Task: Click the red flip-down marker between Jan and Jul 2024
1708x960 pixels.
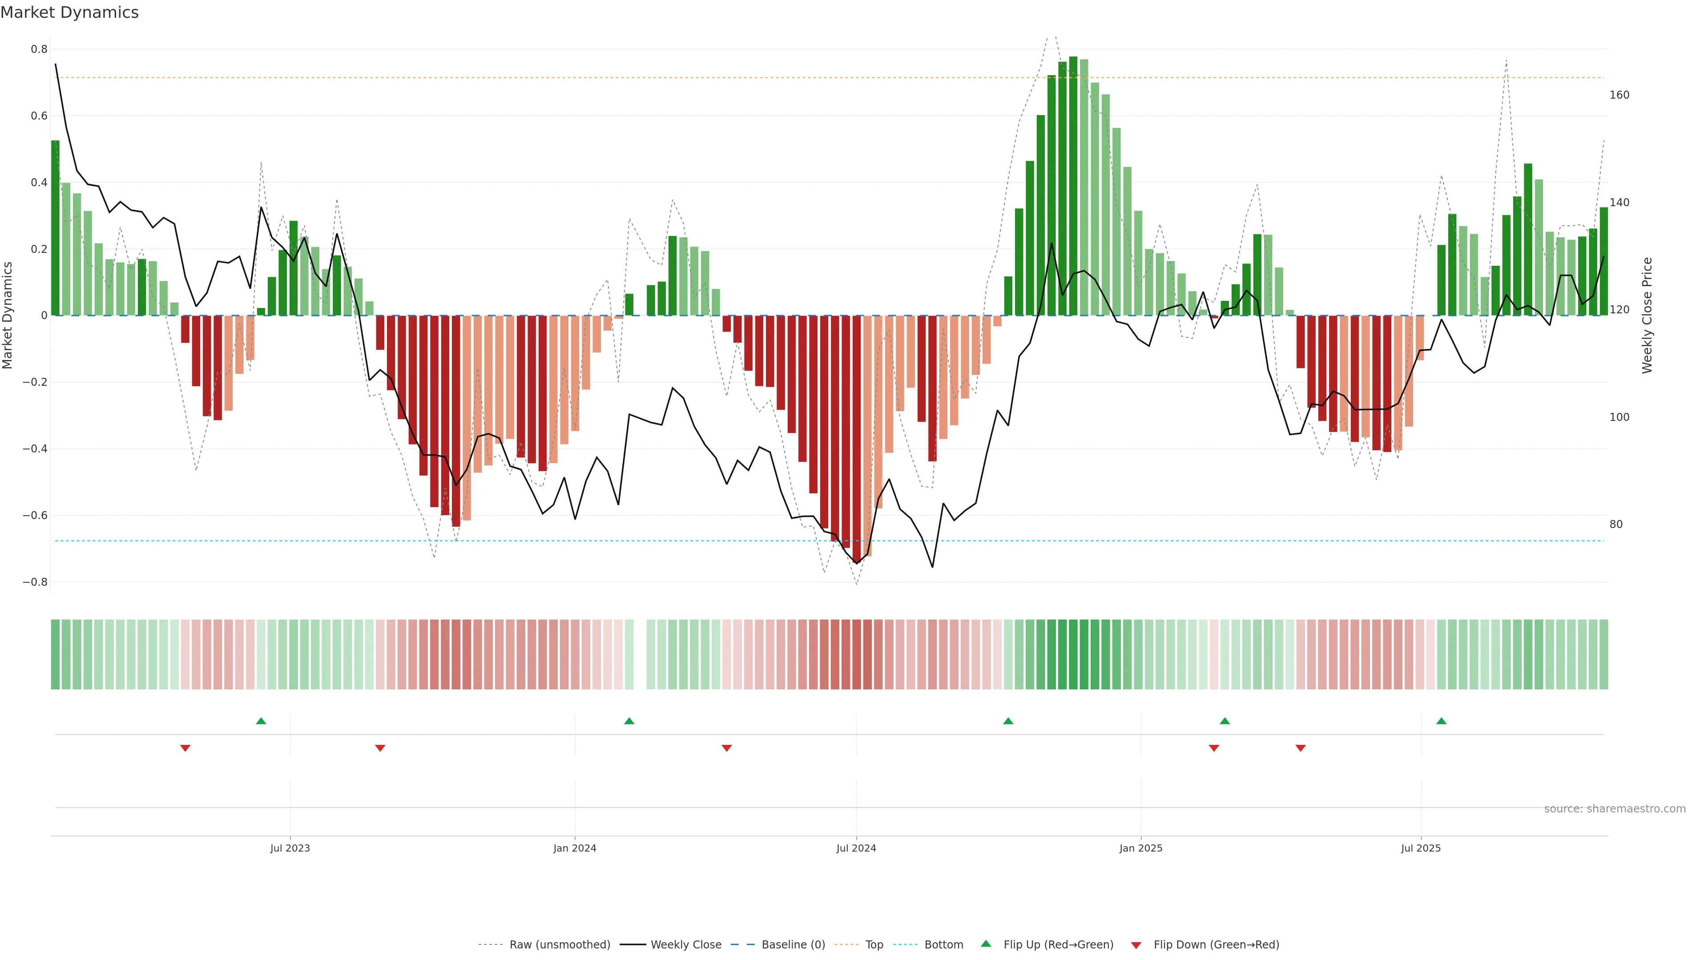Action: click(x=727, y=748)
